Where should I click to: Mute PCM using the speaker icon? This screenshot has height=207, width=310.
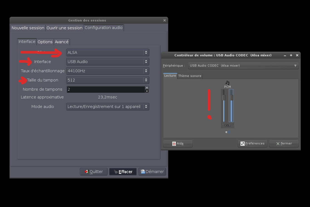click(x=228, y=132)
